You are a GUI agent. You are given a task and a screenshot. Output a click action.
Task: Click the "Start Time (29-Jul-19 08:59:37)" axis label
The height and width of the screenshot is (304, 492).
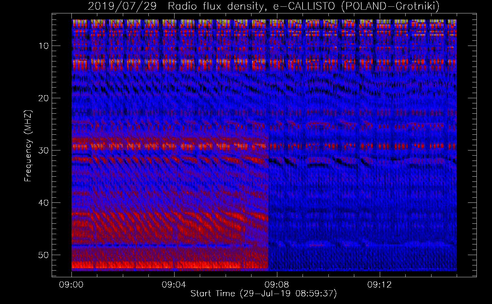(264, 294)
